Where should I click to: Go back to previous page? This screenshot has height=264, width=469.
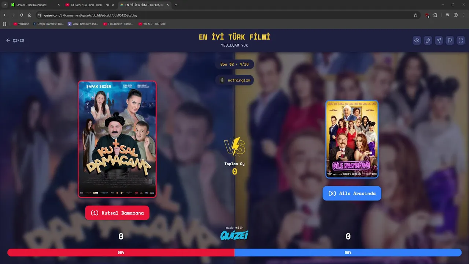(x=5, y=15)
